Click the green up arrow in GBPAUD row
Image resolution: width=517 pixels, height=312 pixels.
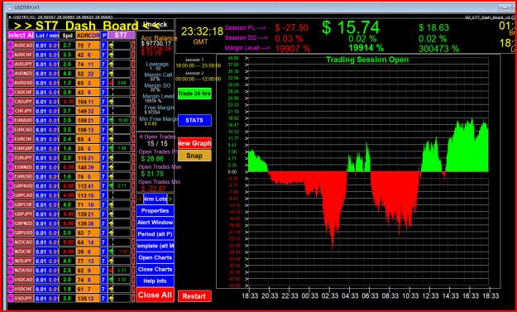click(111, 186)
